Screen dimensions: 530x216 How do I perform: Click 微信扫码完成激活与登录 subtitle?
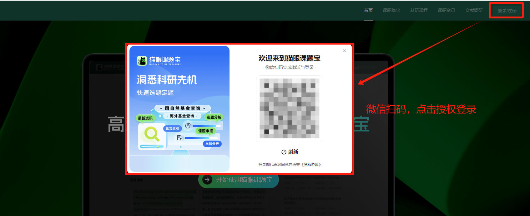(x=289, y=67)
